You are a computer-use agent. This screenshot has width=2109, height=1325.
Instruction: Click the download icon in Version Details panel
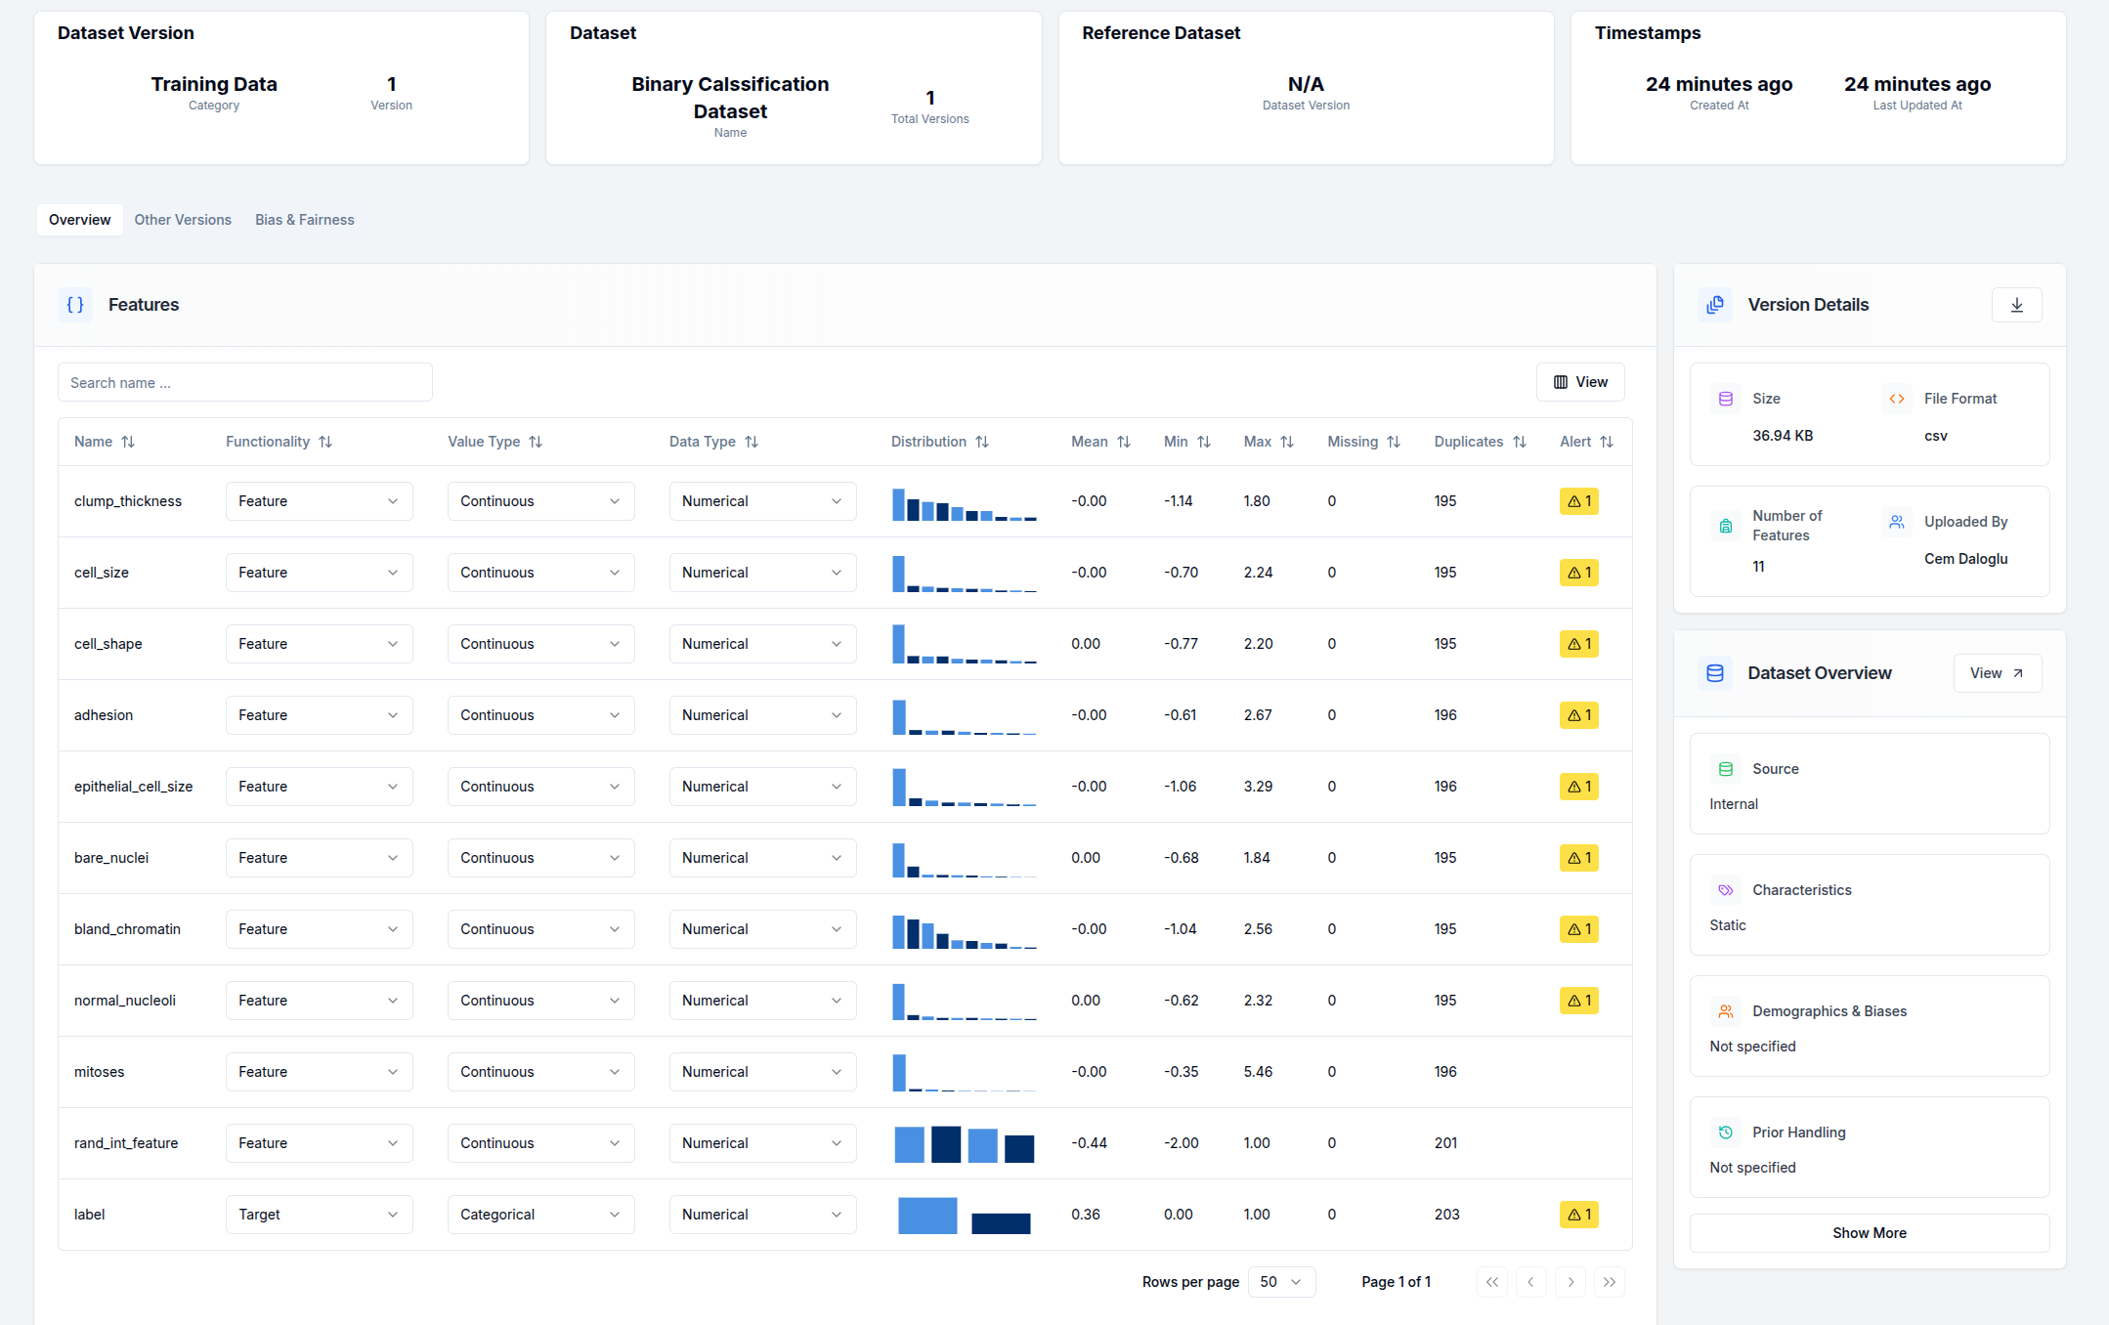pos(2016,305)
